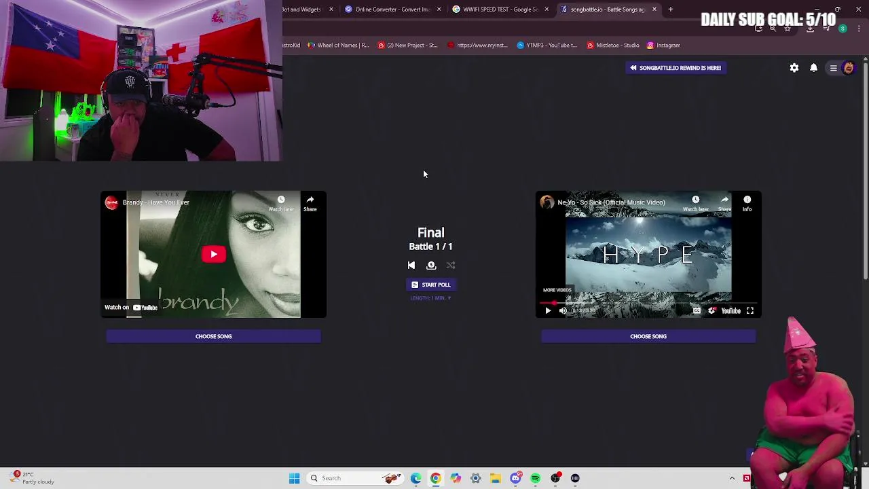Close the WWIFI SPEED TEST tab
The height and width of the screenshot is (489, 869).
(x=547, y=10)
